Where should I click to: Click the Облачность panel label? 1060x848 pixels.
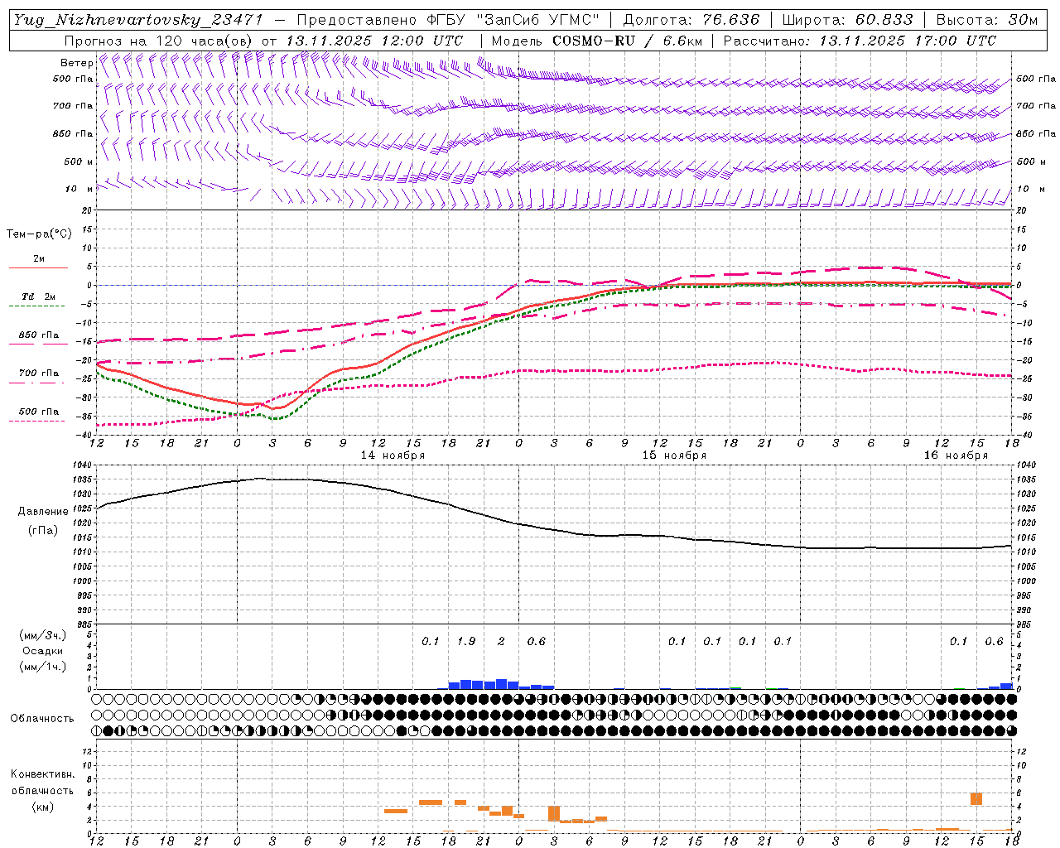click(x=42, y=718)
